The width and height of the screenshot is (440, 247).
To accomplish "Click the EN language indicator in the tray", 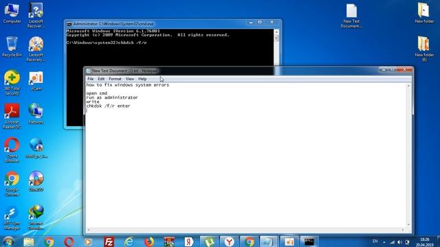I will pos(375,242).
